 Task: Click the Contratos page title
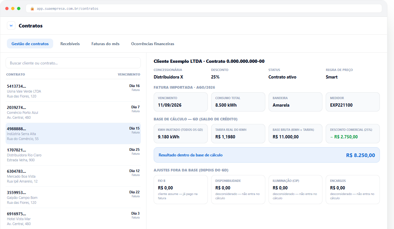pyautogui.click(x=31, y=26)
